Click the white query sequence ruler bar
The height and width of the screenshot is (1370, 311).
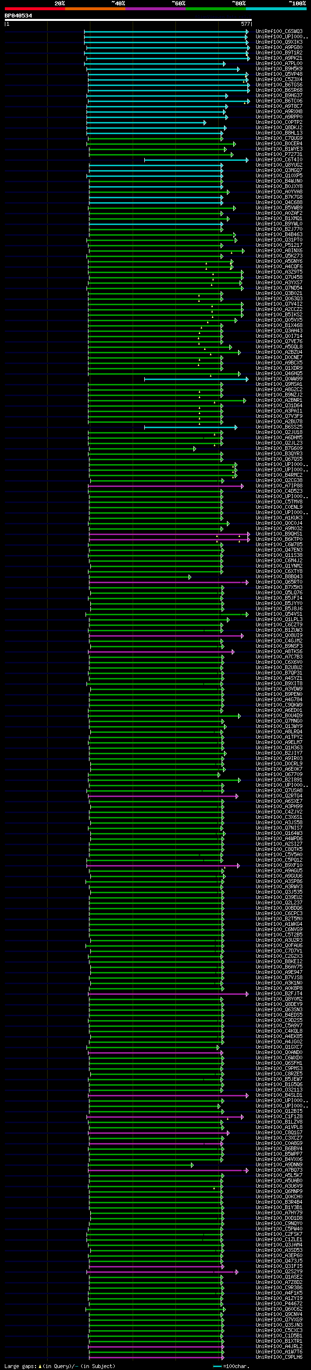pos(128,19)
